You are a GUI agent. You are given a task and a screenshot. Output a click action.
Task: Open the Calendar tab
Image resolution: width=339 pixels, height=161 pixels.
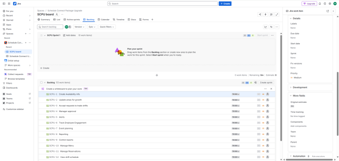coord(104,20)
